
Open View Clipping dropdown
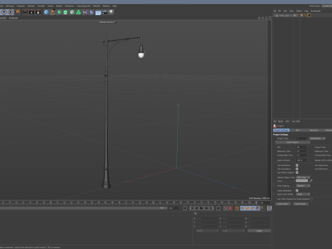[303, 186]
